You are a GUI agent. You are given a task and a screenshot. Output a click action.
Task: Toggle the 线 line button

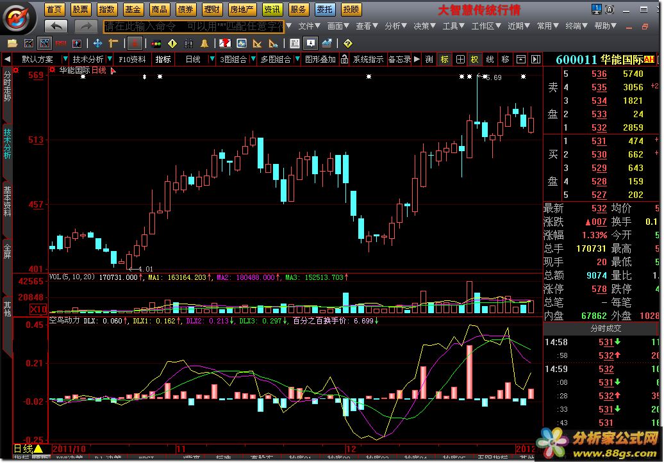(490, 60)
